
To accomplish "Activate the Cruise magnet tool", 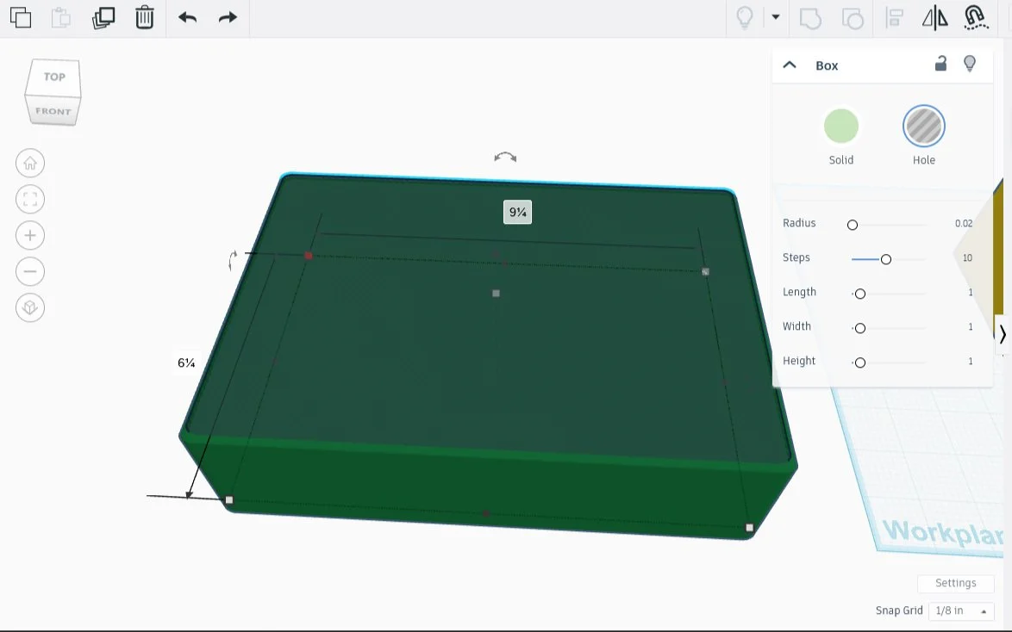I will [x=976, y=17].
